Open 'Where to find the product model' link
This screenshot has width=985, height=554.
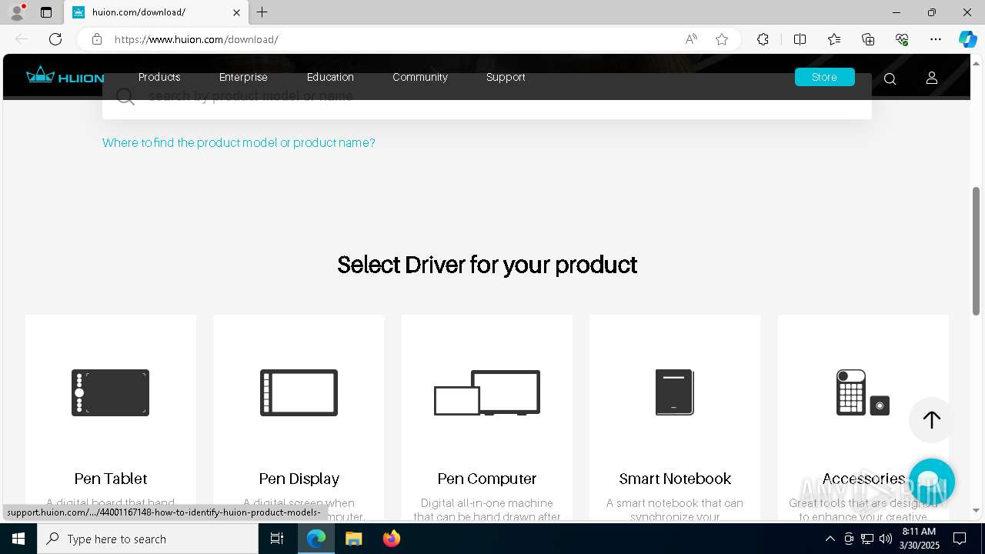pos(239,142)
